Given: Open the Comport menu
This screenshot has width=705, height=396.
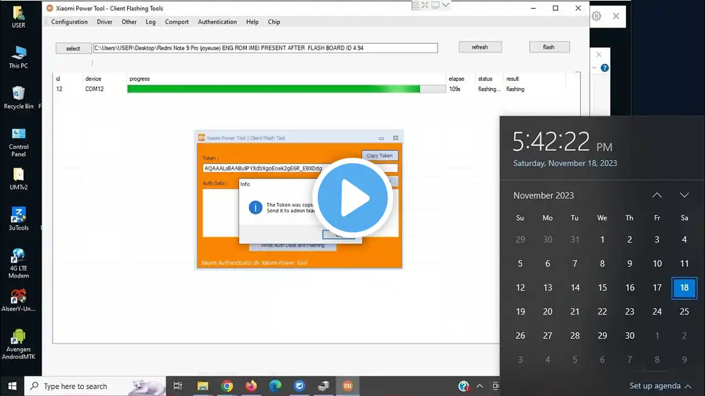Looking at the screenshot, I should point(177,22).
